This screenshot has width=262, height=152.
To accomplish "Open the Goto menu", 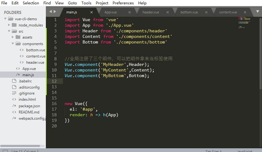I will click(x=72, y=3).
